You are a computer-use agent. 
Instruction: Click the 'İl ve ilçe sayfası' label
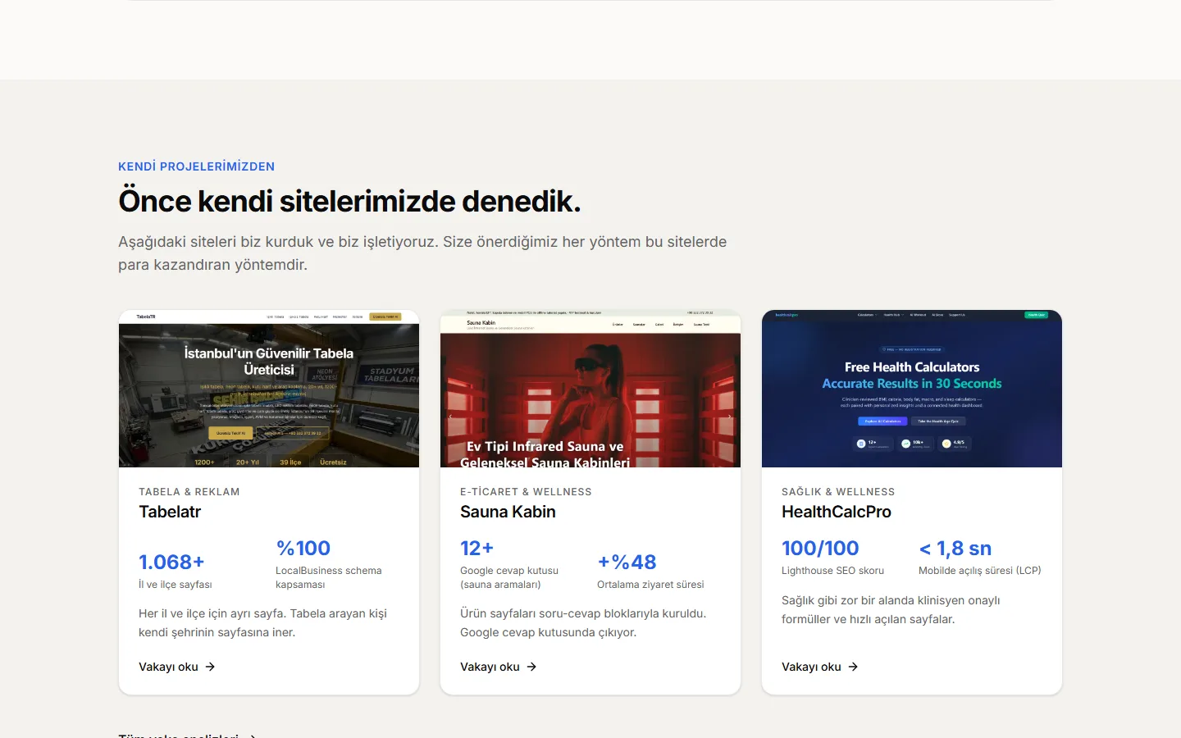pyautogui.click(x=176, y=585)
